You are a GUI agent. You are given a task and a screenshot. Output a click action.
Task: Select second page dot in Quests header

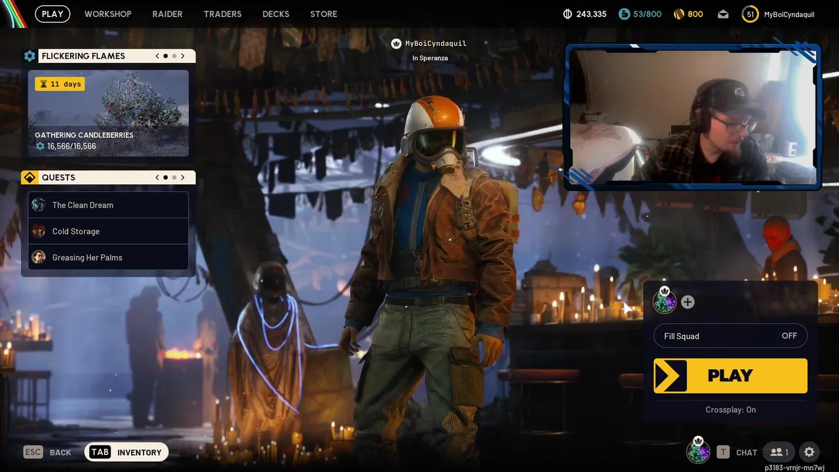tap(174, 178)
